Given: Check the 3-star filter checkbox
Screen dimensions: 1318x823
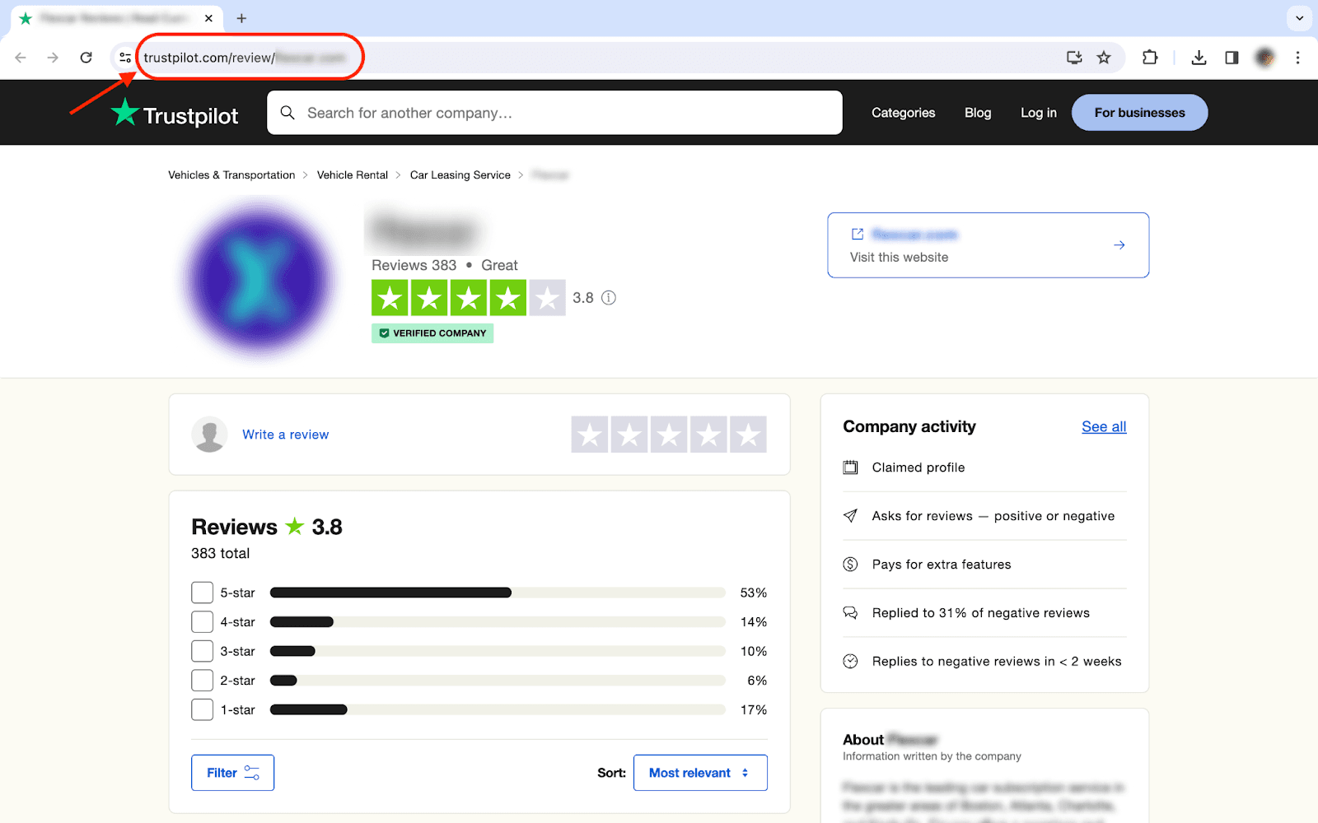Looking at the screenshot, I should 202,651.
